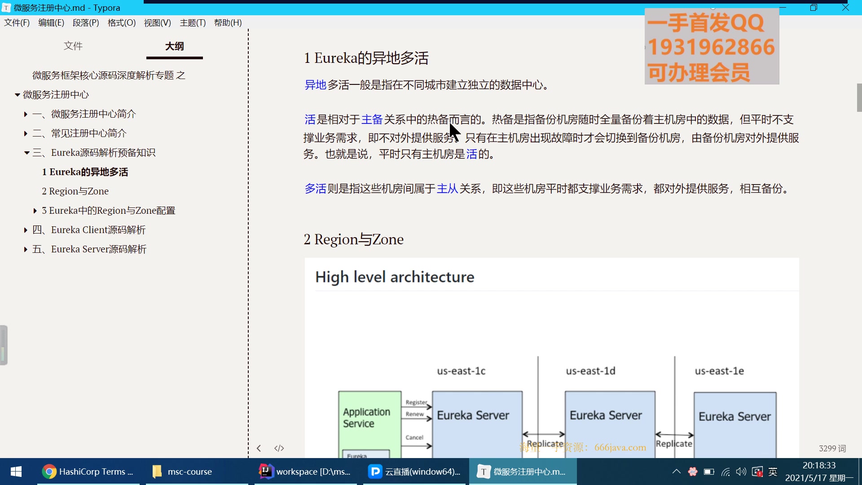Viewport: 862px width, 485px height.
Task: Show hidden system tray icons
Action: (x=676, y=472)
